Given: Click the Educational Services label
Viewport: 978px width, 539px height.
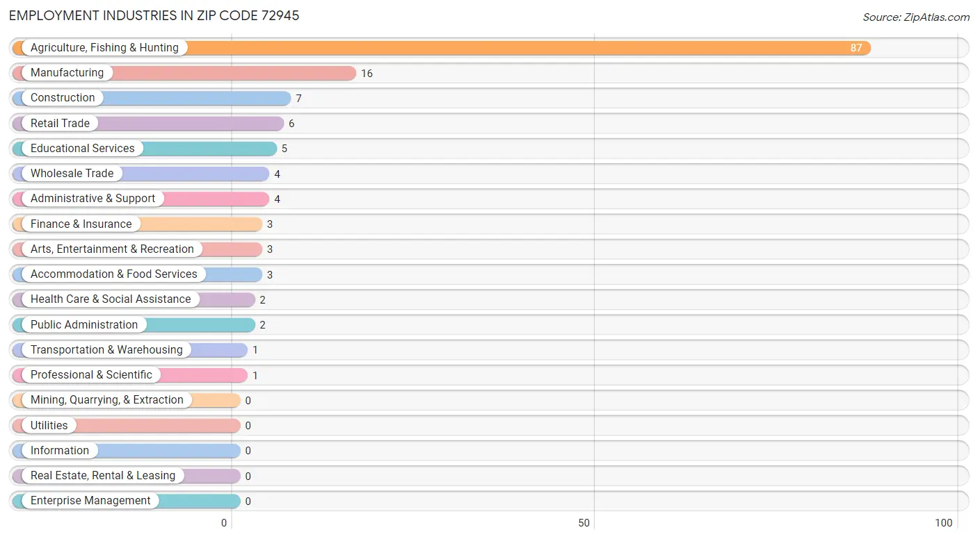Looking at the screenshot, I should pos(83,149).
